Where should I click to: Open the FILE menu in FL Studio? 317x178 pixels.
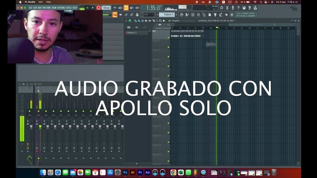click(30, 7)
